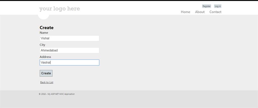Click the white circle beneath the logo
Viewport: 258px width, 108px height.
pyautogui.click(x=43, y=16)
